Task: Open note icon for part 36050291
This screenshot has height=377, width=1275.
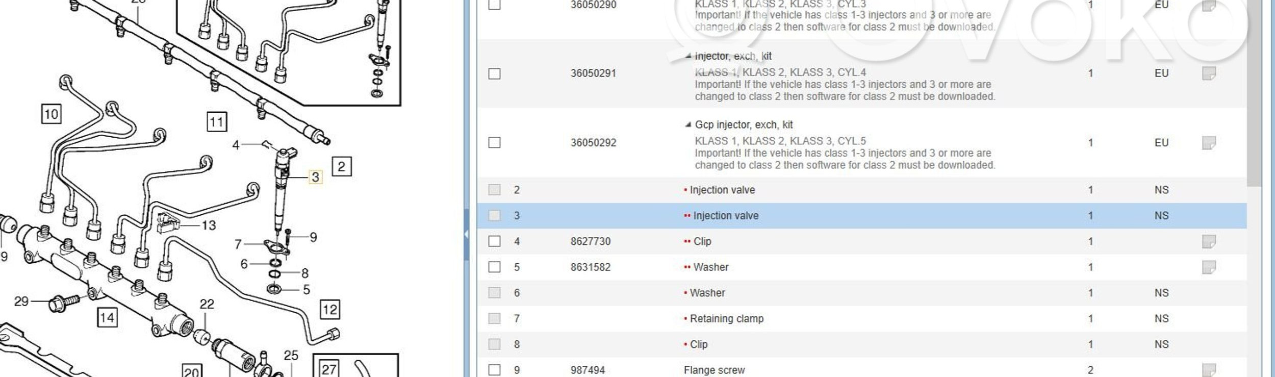Action: [1209, 73]
